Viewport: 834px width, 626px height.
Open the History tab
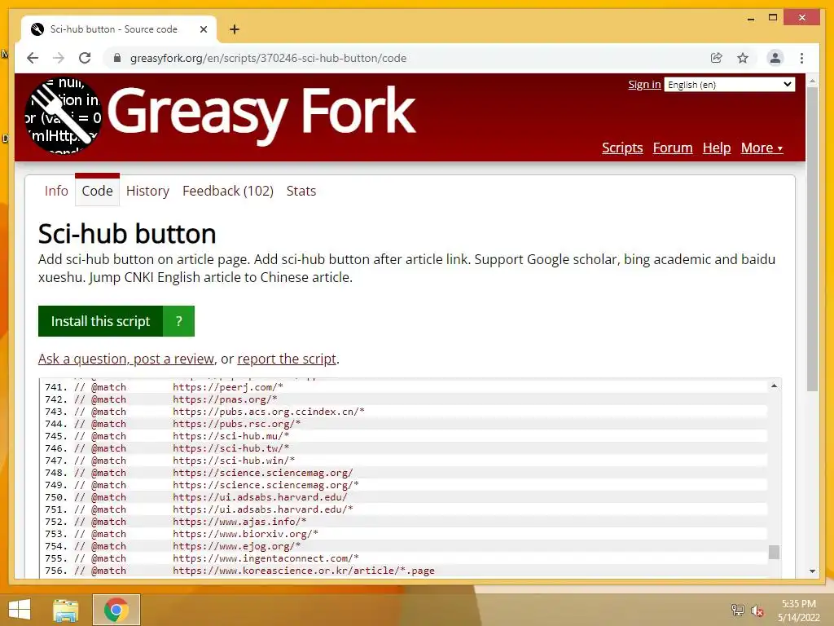(147, 191)
